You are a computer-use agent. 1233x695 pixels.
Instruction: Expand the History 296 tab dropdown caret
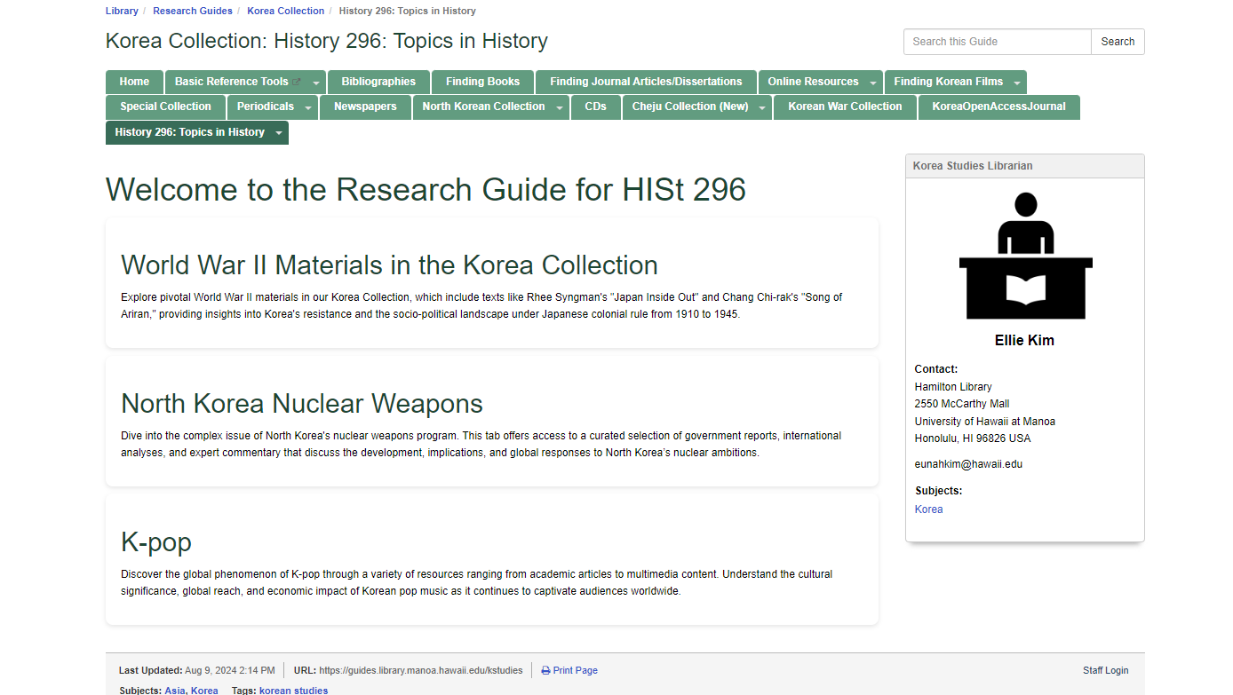278,133
